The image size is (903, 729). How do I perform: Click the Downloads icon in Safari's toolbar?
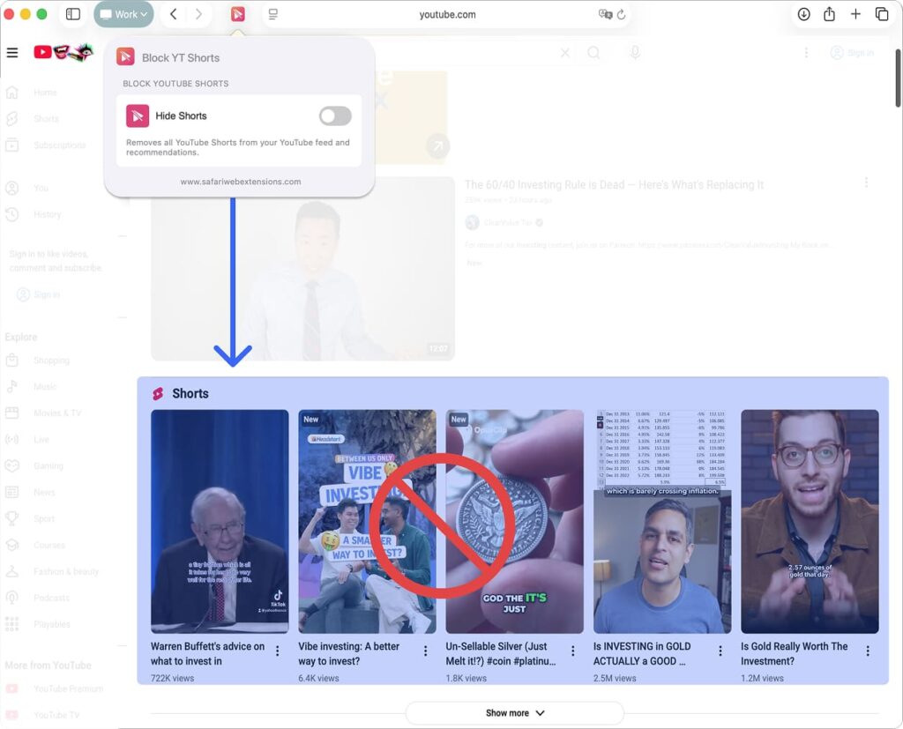click(802, 14)
